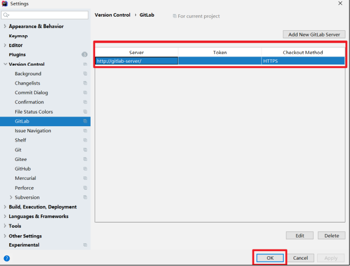
Task: Confirm settings with the OK button
Action: [269, 258]
